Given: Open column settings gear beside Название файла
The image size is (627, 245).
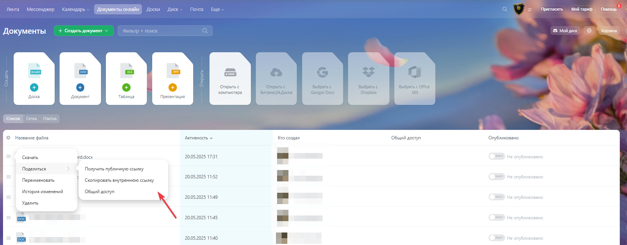Looking at the screenshot, I should pos(8,138).
